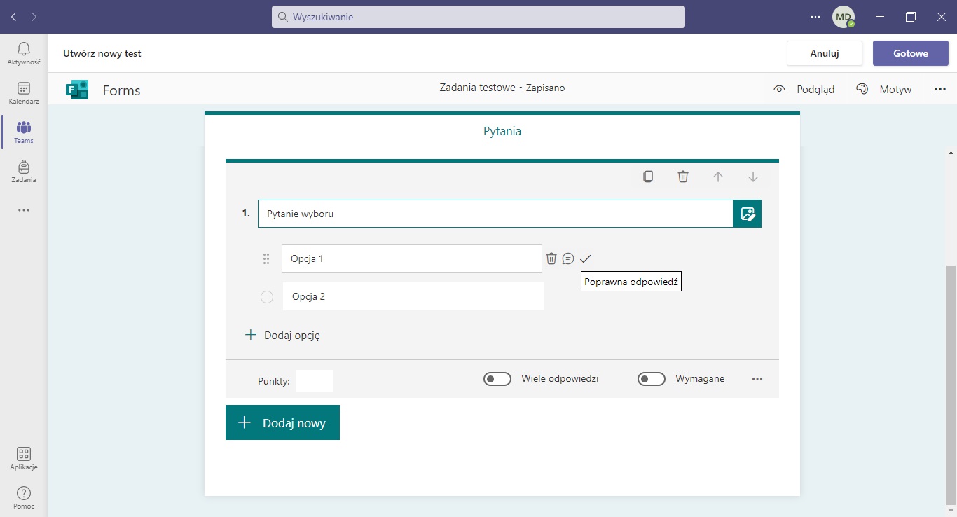Click the Gotowe button
Viewport: 957px width, 517px height.
coord(910,53)
